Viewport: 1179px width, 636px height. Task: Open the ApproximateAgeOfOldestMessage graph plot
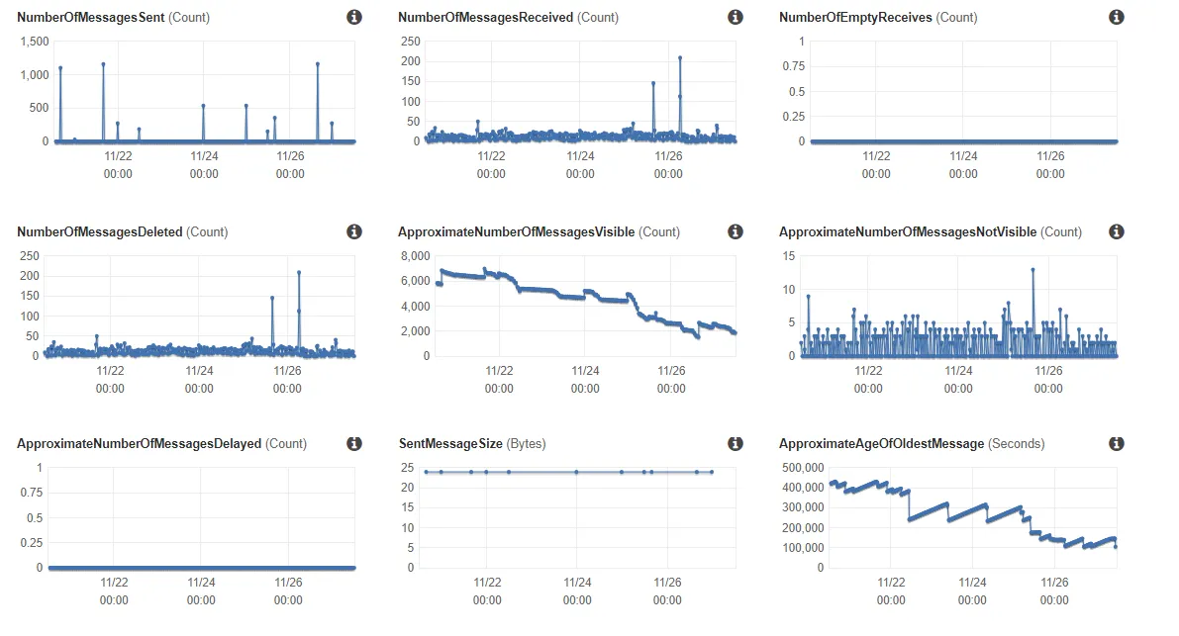[972, 517]
